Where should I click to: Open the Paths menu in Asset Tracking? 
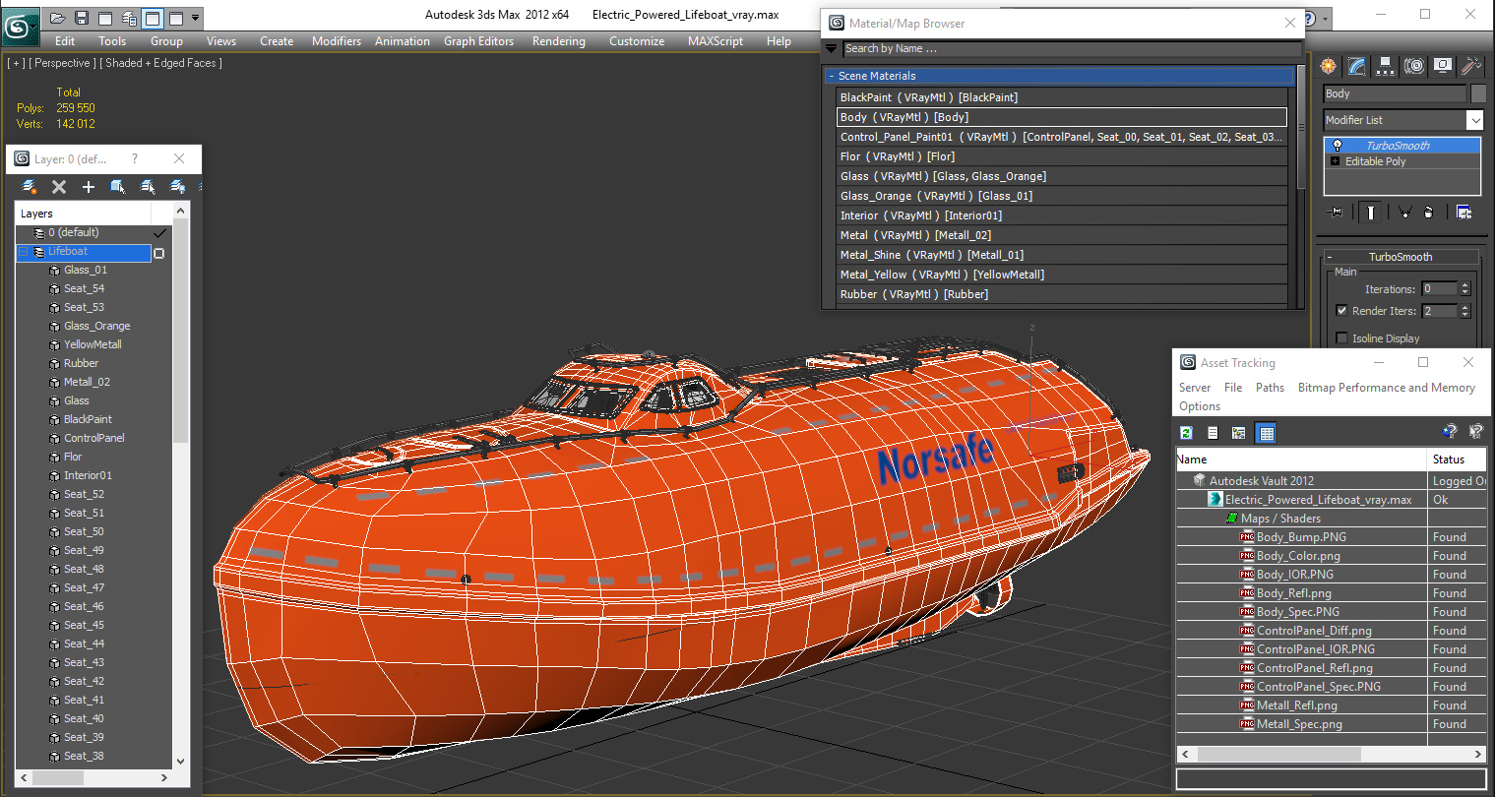click(1270, 388)
